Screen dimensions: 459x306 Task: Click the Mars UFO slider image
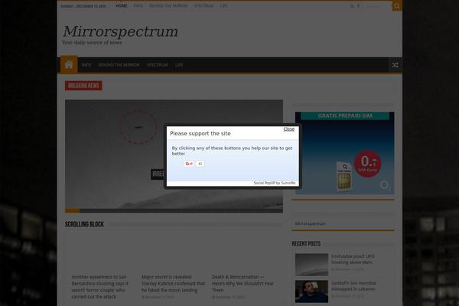(x=174, y=156)
